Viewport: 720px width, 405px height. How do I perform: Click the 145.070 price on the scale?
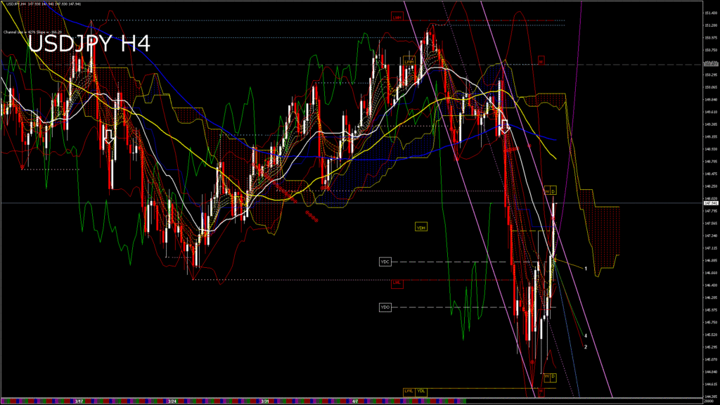click(x=712, y=359)
